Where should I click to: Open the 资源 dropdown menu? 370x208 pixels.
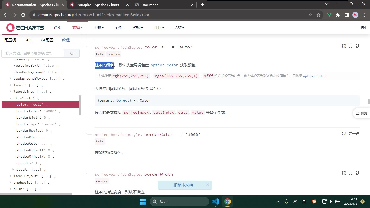(138, 28)
